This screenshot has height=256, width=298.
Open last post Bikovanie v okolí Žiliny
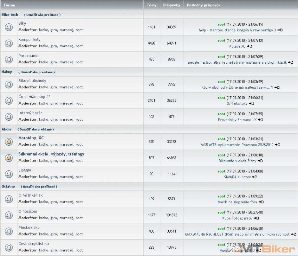coord(237,161)
